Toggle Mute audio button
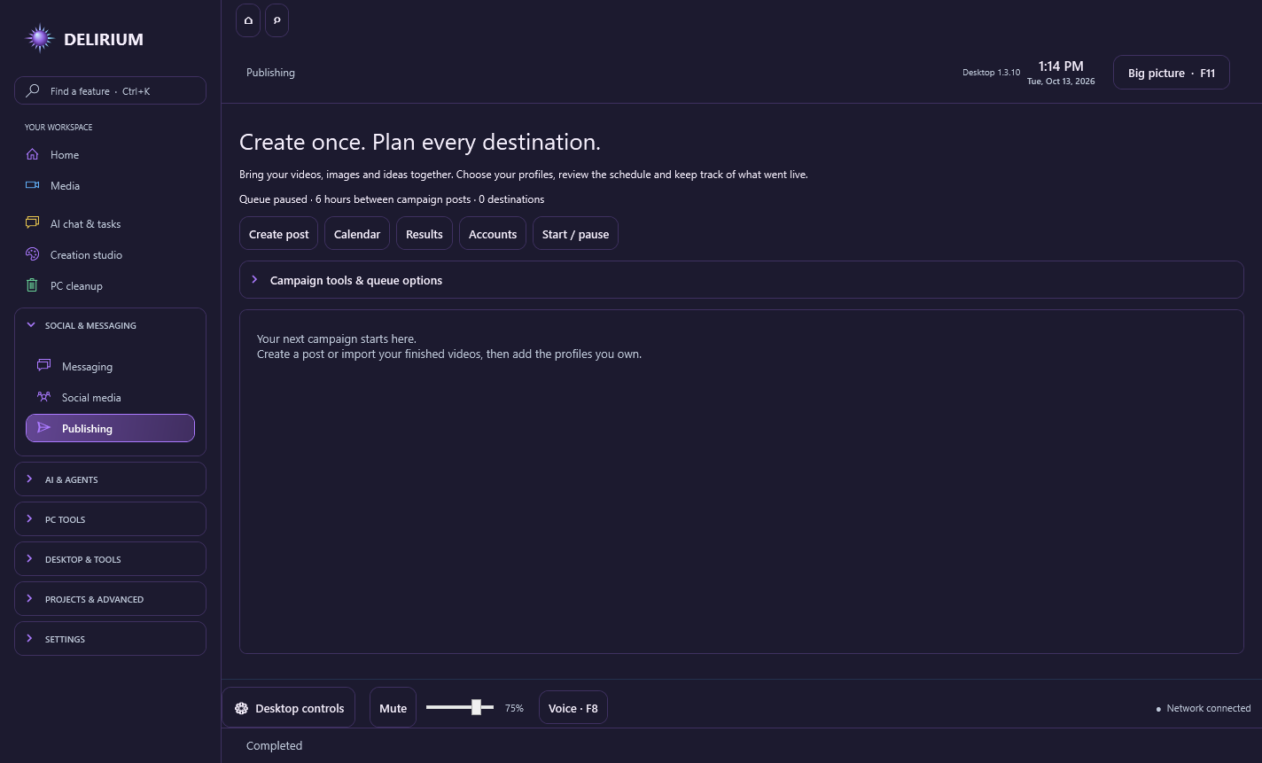1262x763 pixels. (x=393, y=708)
